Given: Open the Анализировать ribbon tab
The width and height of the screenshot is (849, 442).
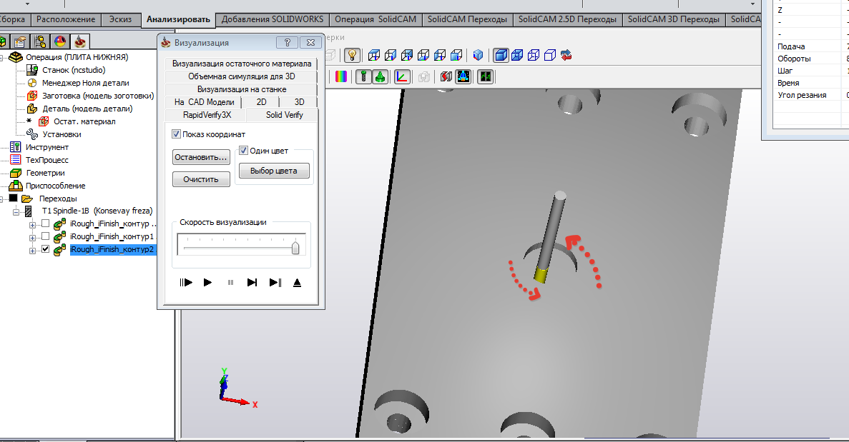Looking at the screenshot, I should coord(178,19).
